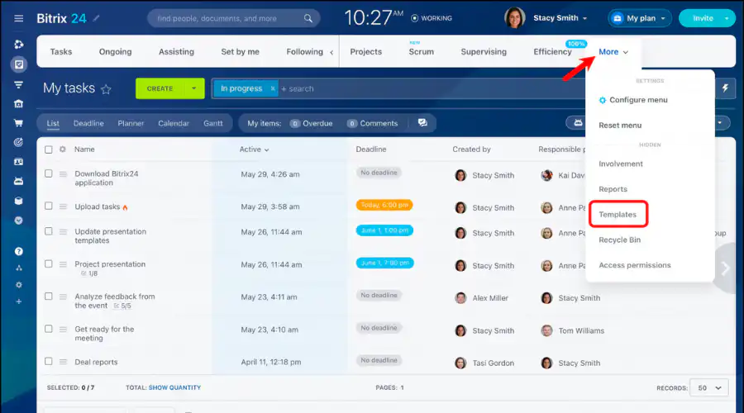Click the pencil icon next to Bitrix 24
The height and width of the screenshot is (413, 744).
point(97,18)
